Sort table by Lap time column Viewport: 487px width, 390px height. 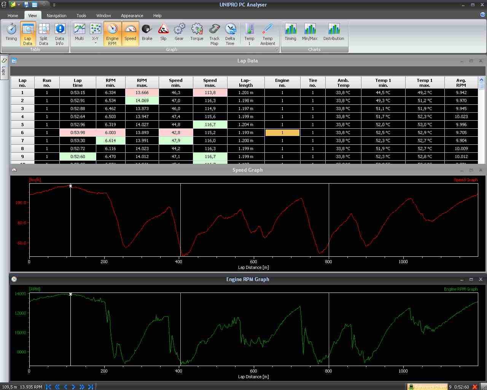(x=78, y=83)
